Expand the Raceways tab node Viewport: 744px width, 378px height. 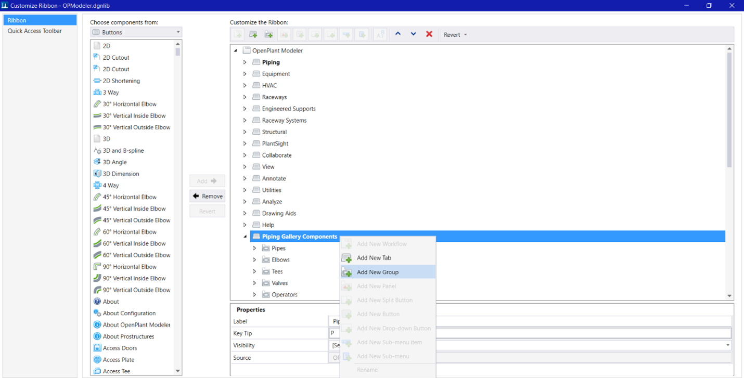click(x=245, y=97)
